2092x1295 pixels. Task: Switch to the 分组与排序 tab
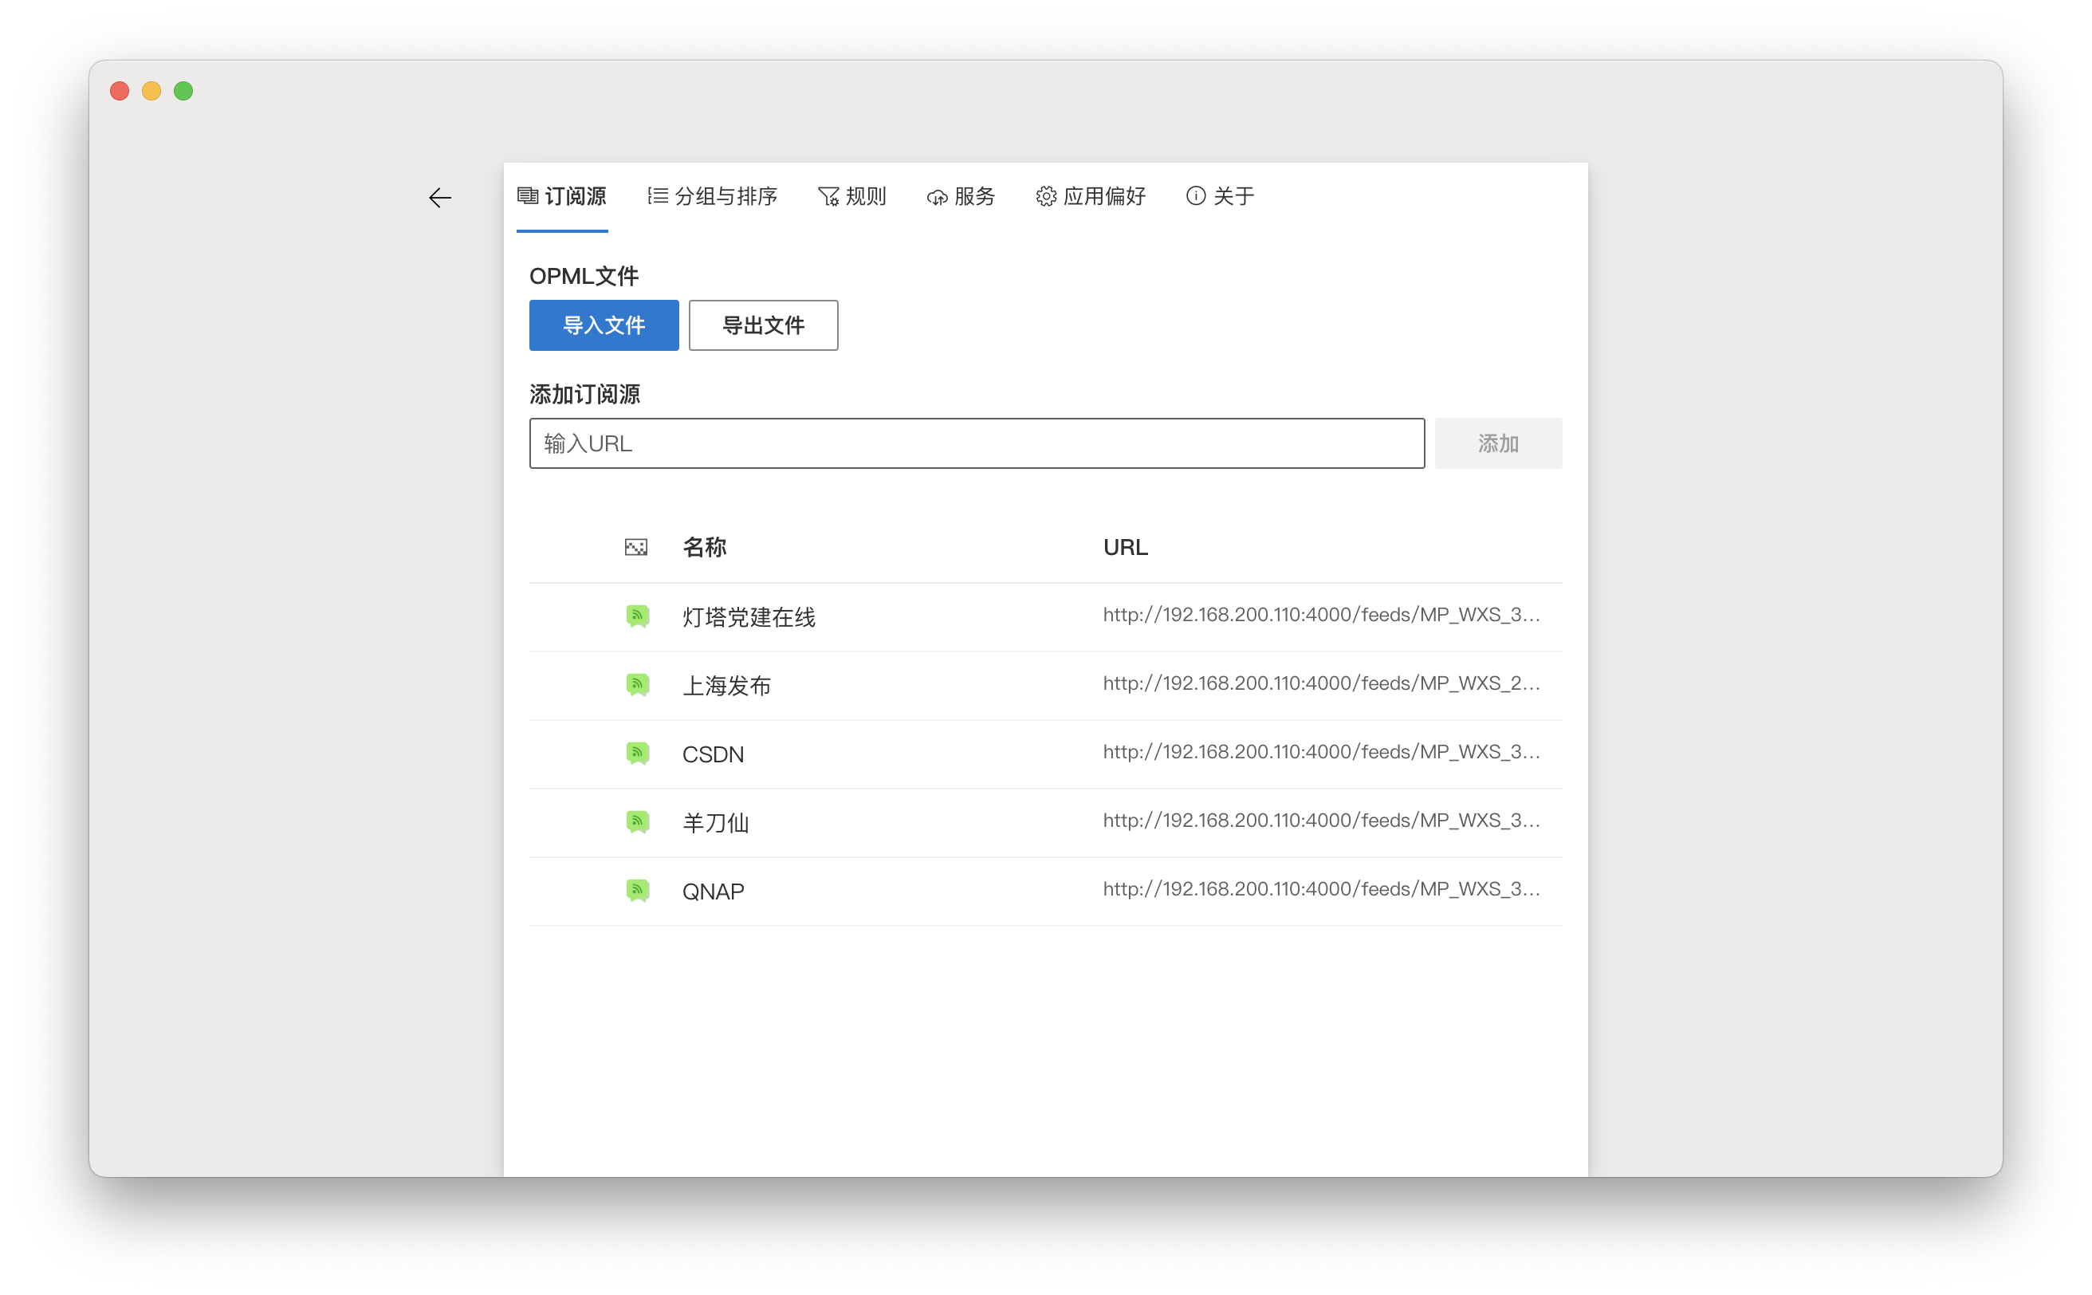pyautogui.click(x=713, y=196)
